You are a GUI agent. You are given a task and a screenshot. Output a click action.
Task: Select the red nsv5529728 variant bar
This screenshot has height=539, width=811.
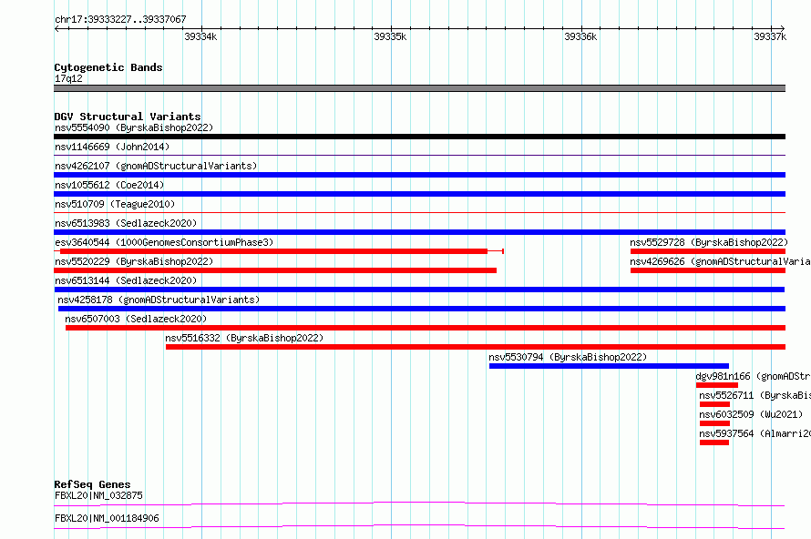point(708,251)
